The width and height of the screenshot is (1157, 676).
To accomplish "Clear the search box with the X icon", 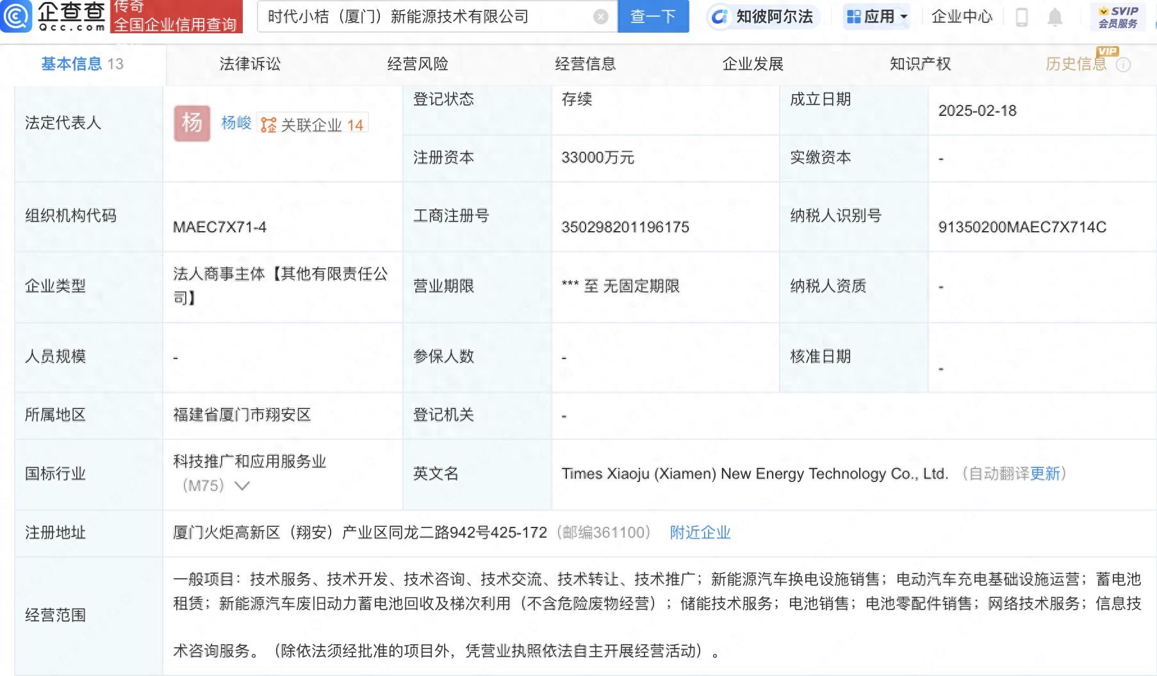I will pos(600,17).
